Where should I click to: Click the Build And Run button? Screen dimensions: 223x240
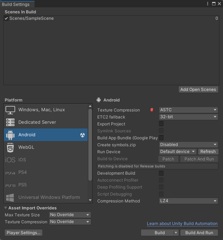(x=199, y=233)
